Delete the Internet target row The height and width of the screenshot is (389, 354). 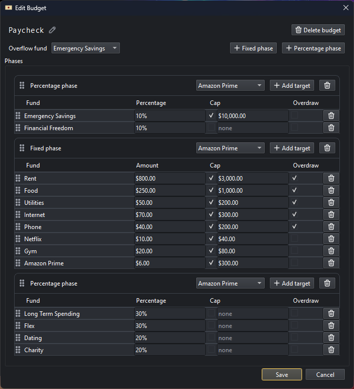[331, 215]
